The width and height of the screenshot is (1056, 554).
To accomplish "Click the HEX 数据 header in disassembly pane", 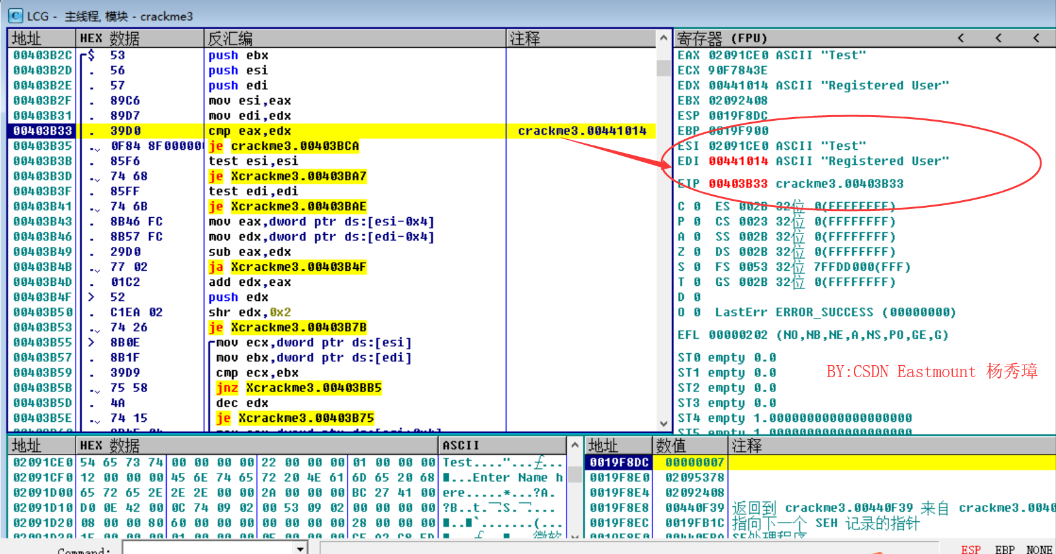I will (140, 38).
